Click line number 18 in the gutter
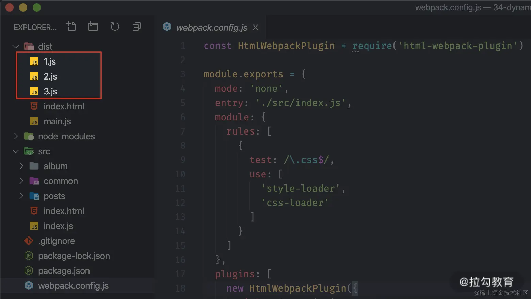The image size is (531, 299). 180,288
